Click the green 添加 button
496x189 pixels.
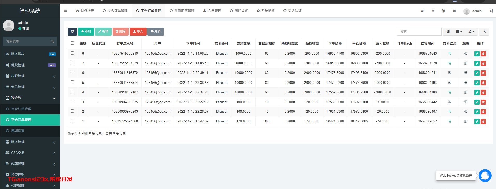[x=86, y=31]
